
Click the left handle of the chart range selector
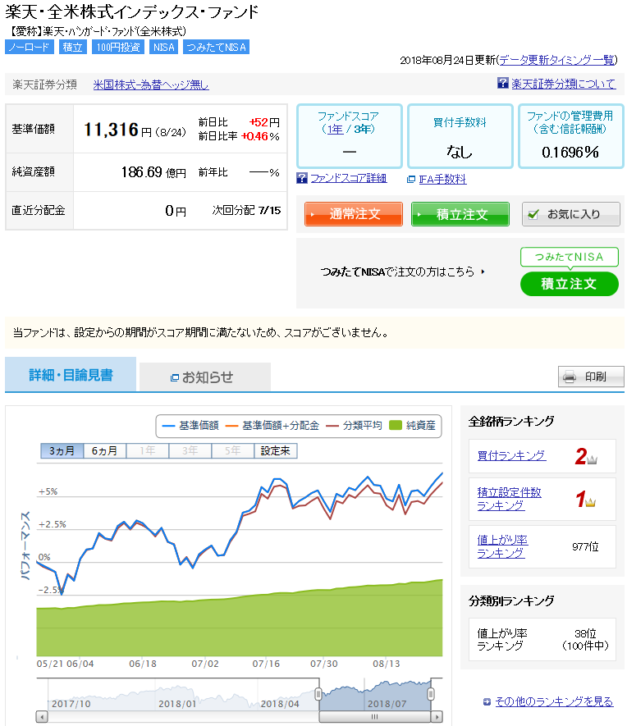pyautogui.click(x=318, y=693)
